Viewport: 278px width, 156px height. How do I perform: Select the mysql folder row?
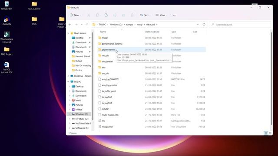(x=152, y=38)
